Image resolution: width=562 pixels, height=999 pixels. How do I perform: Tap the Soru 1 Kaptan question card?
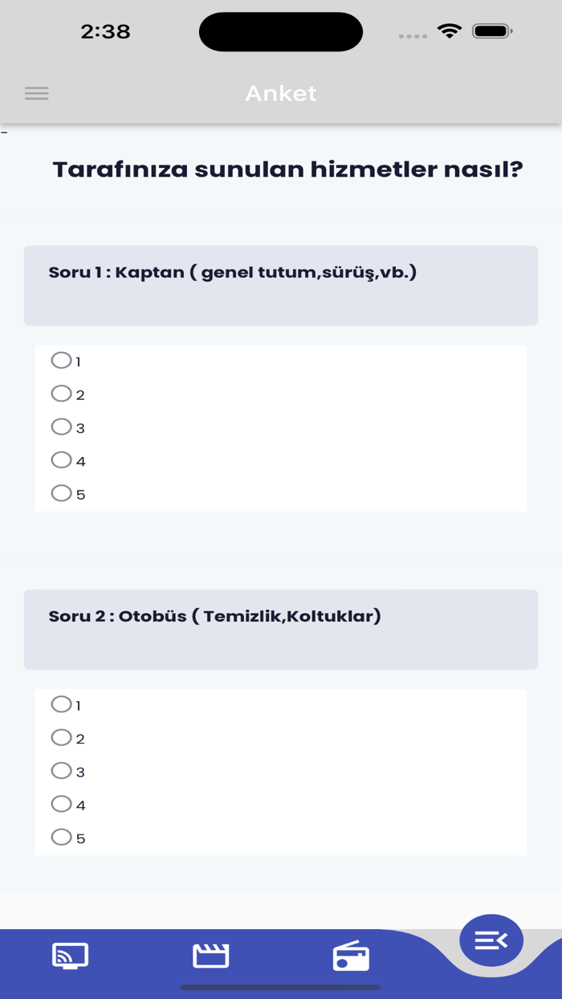coord(281,285)
